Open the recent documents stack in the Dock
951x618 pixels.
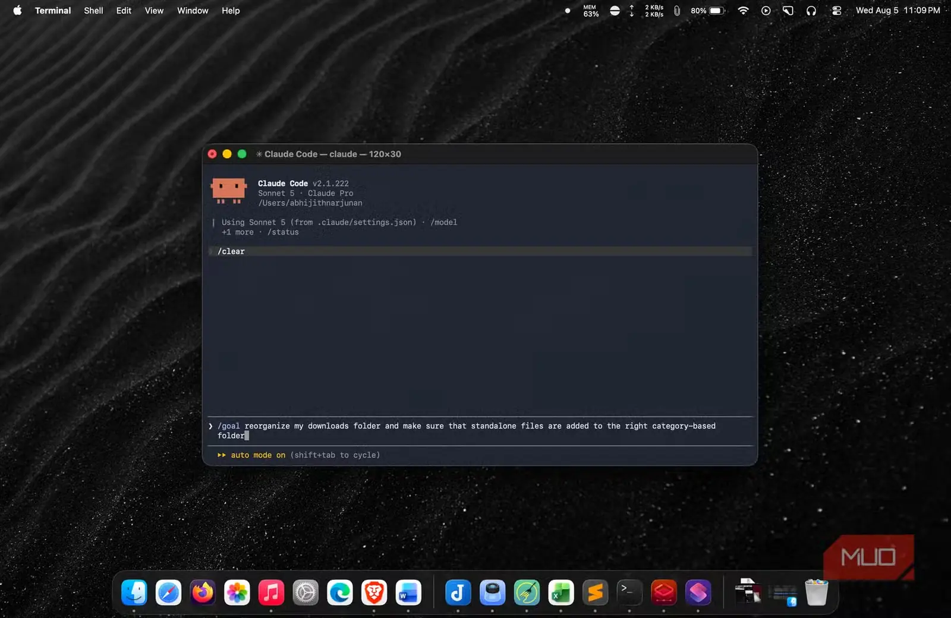[748, 592]
